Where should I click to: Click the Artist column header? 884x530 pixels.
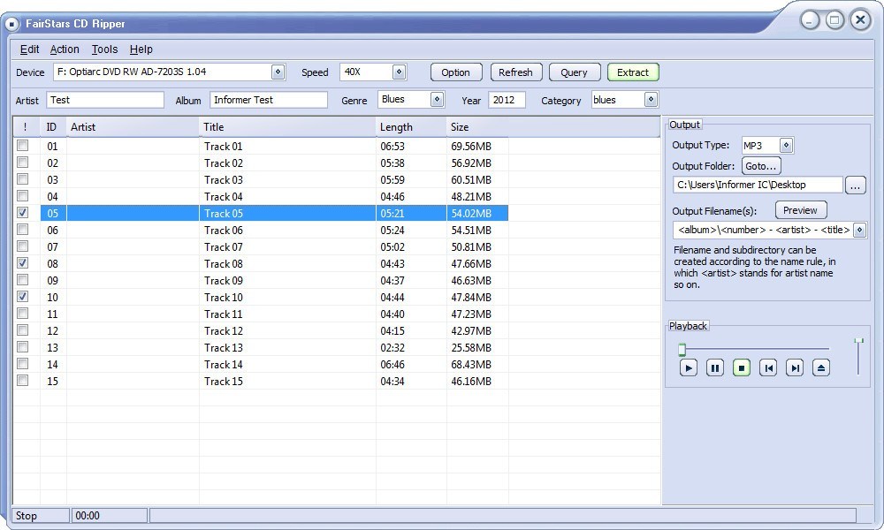tap(133, 127)
